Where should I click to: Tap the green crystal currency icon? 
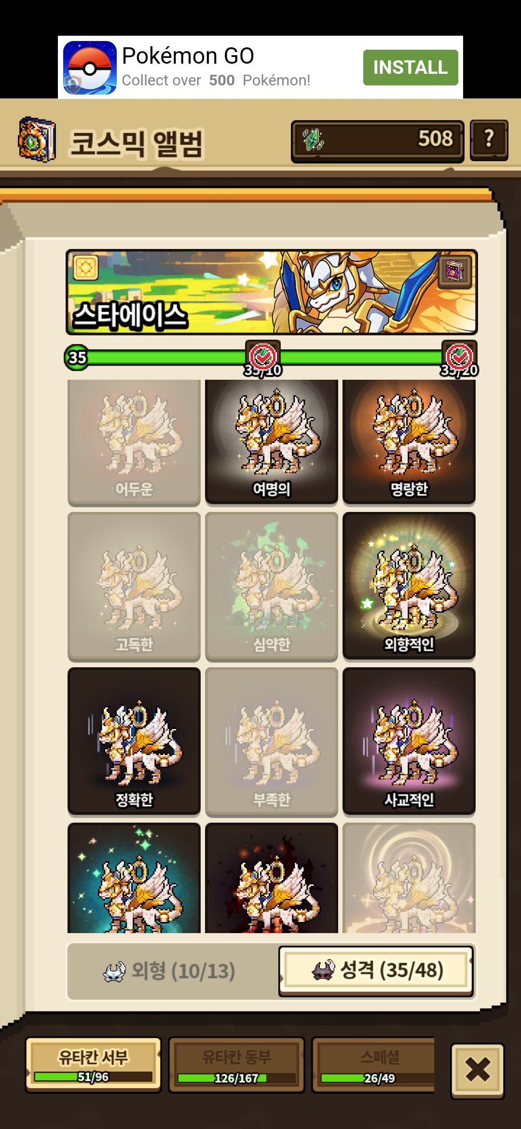(x=313, y=140)
